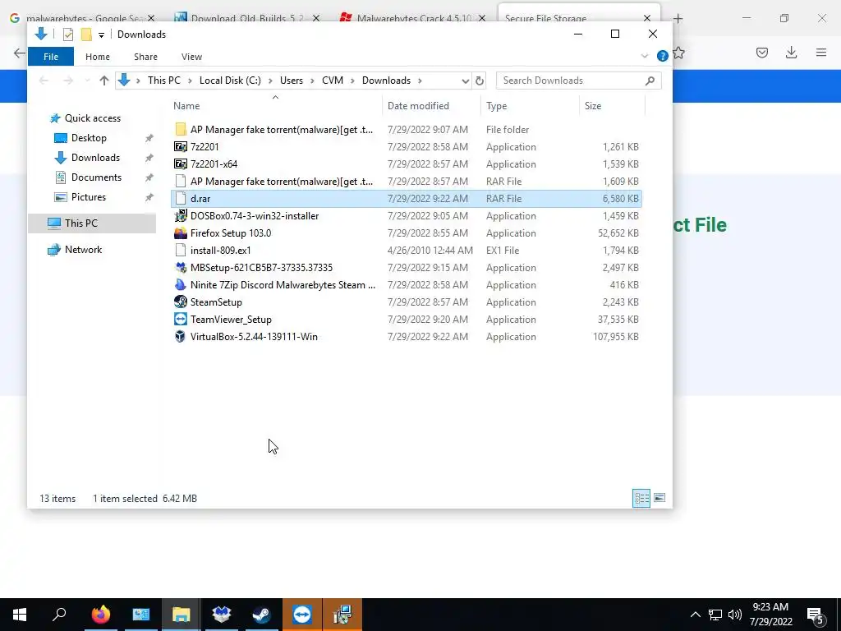
Task: Open the Share ribbon tab
Action: pos(145,57)
